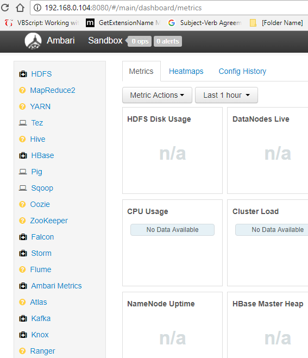
Task: Open the Ranger service link
Action: coord(43,351)
